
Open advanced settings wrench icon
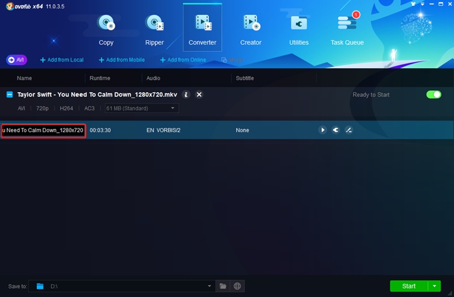[335, 130]
